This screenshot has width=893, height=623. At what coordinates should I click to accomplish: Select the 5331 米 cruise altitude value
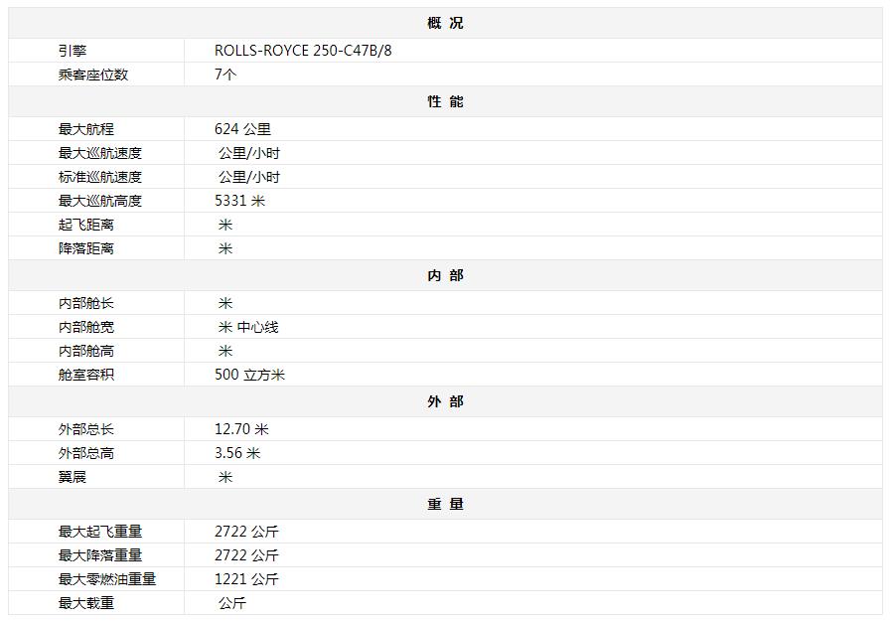coord(239,201)
